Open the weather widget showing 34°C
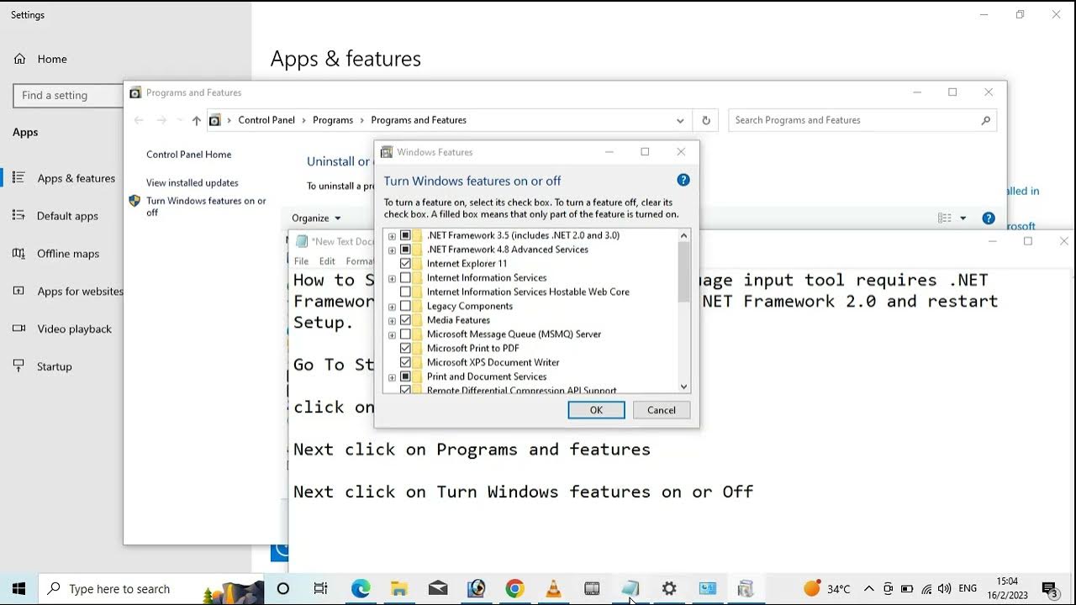 click(827, 588)
